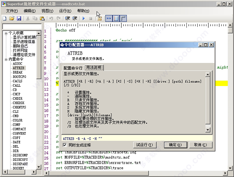This screenshot has height=177, width=234.
Task: Select 清理垃圾文件 in favorites tree
Action: [x=24, y=55]
